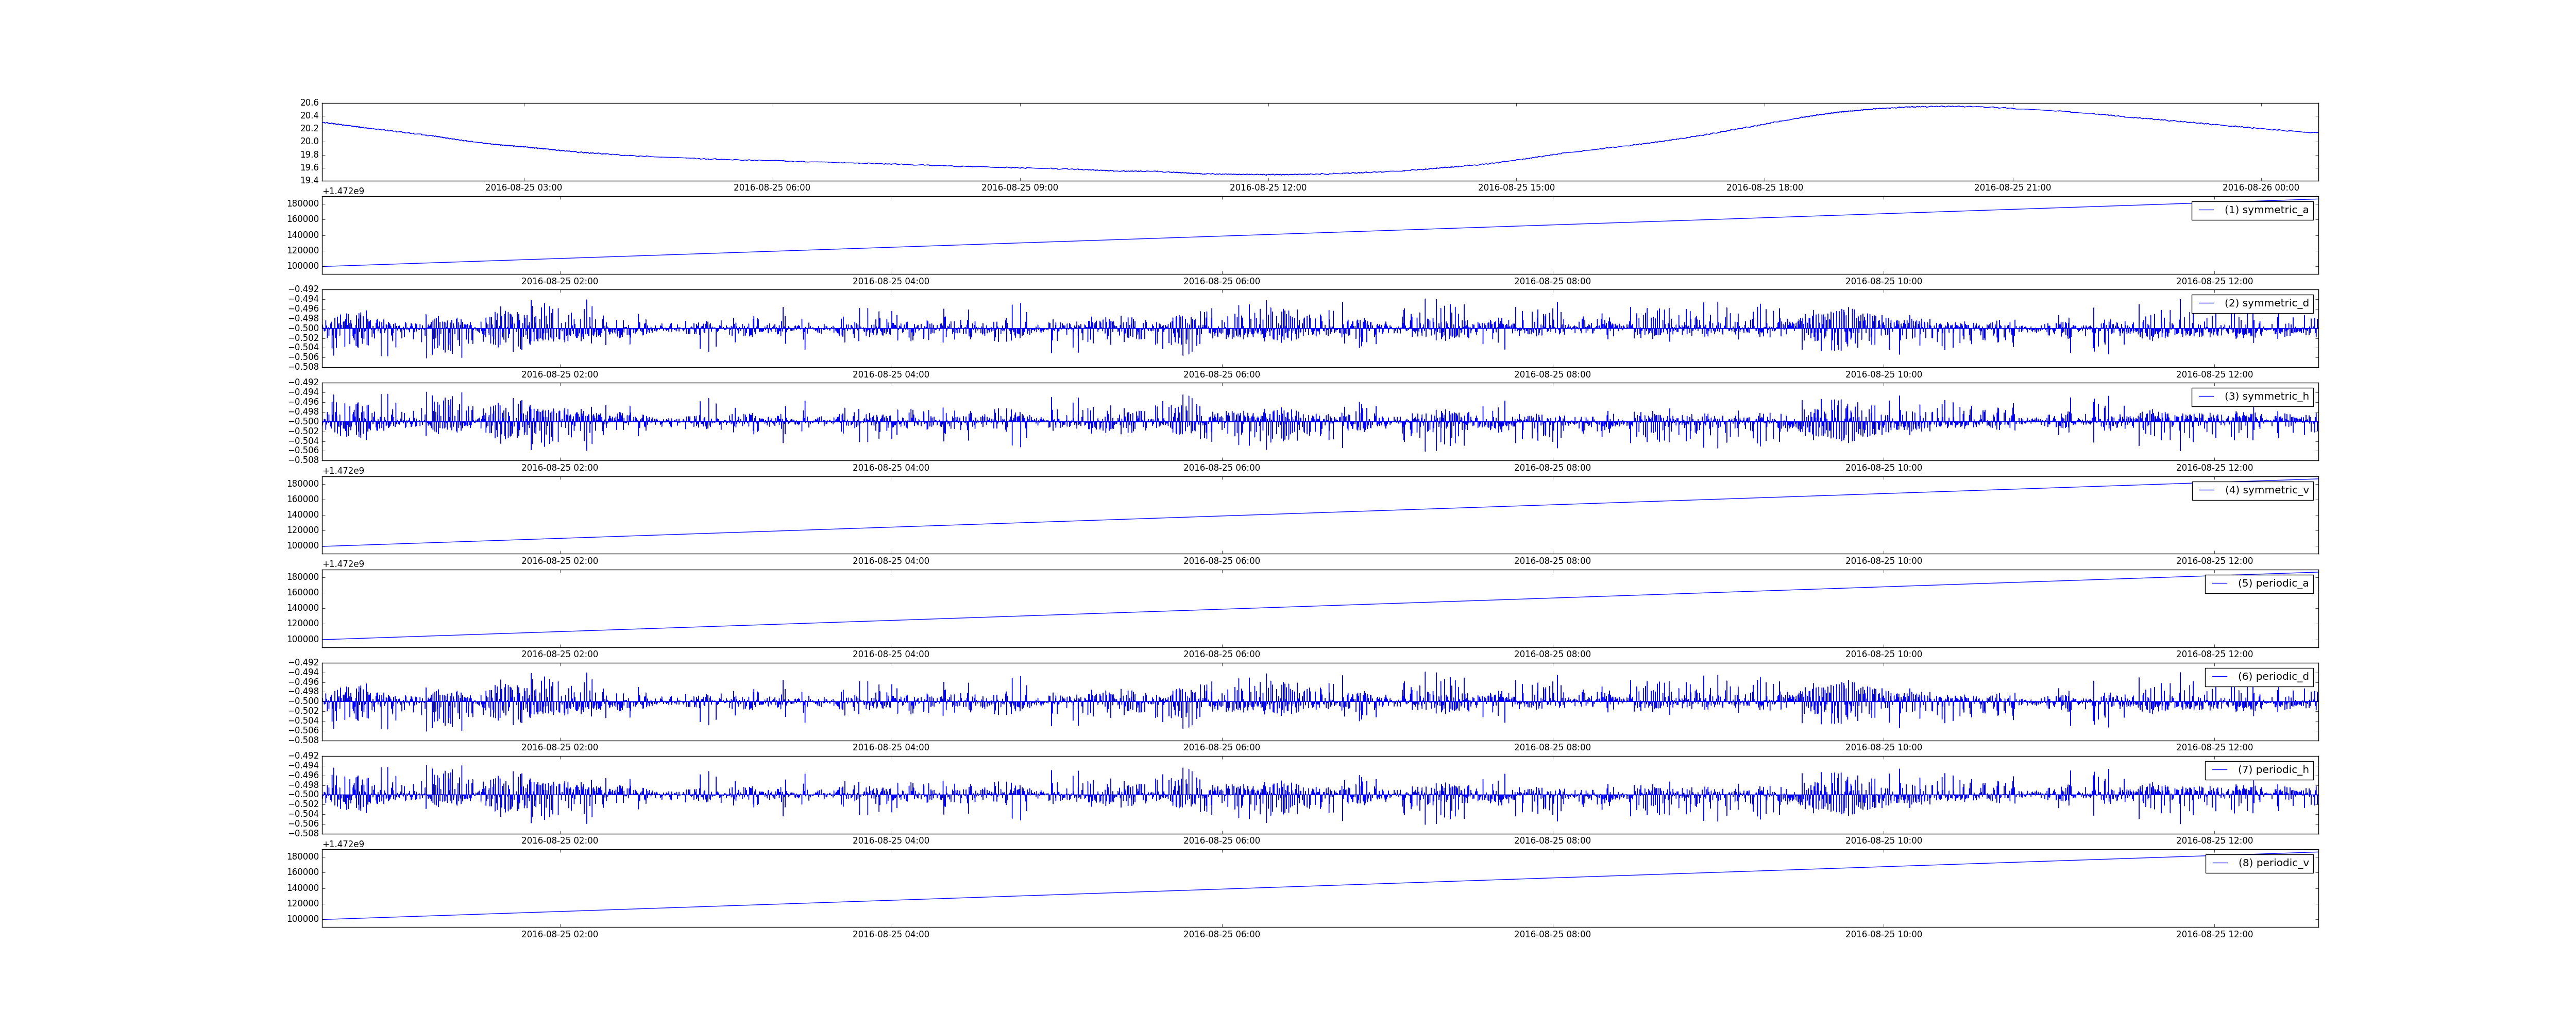Click the 2016-08-26 00:00 tick label

pyautogui.click(x=2260, y=188)
